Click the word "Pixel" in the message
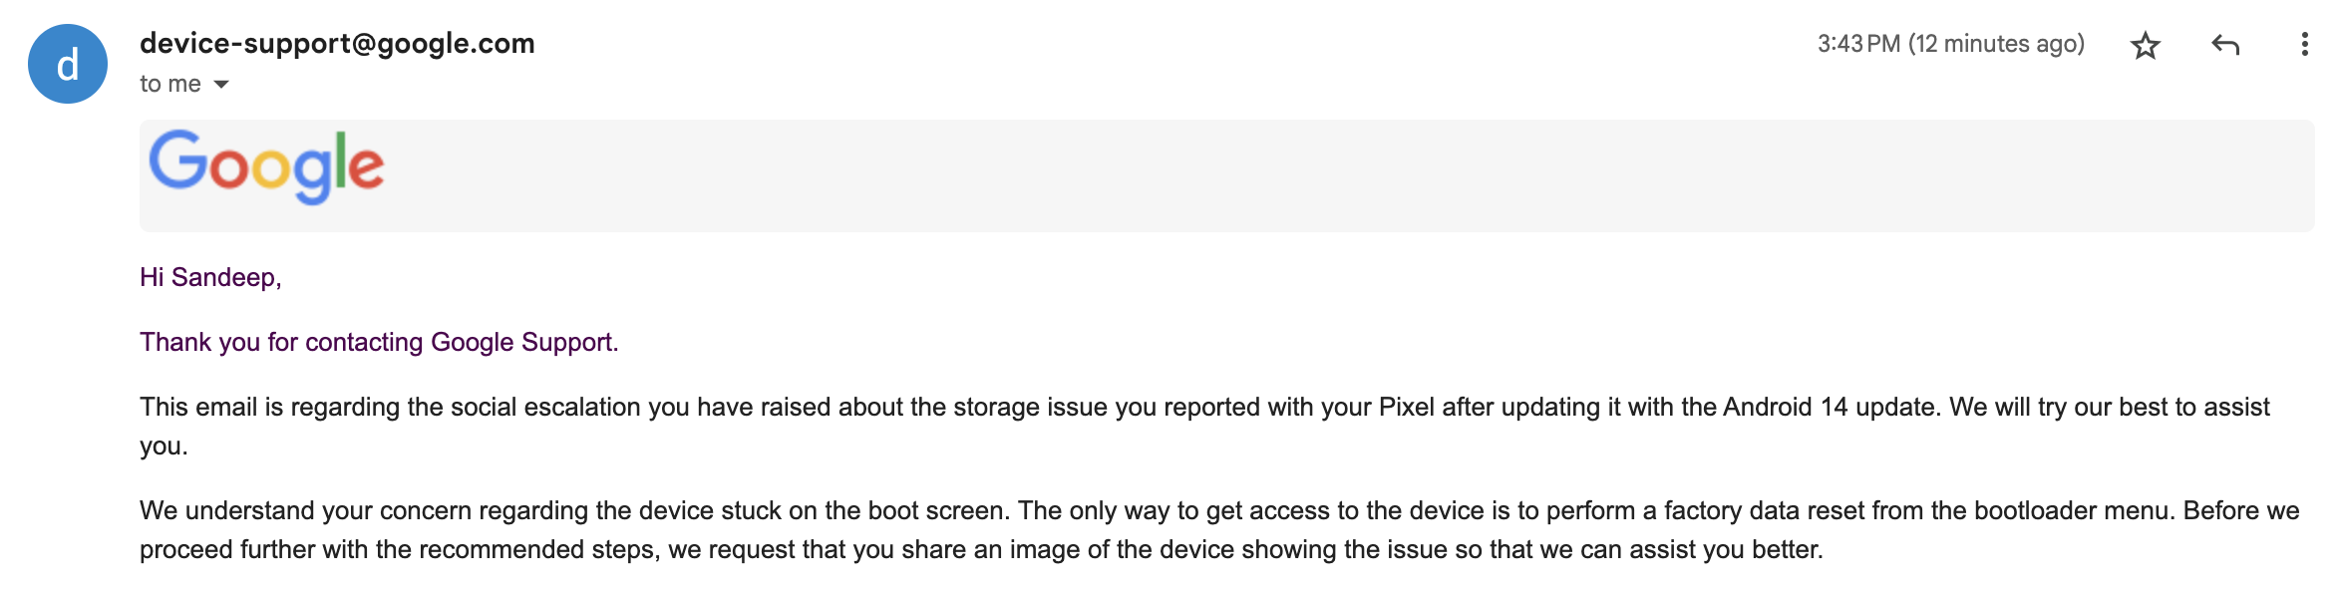This screenshot has width=2341, height=598. [1407, 407]
